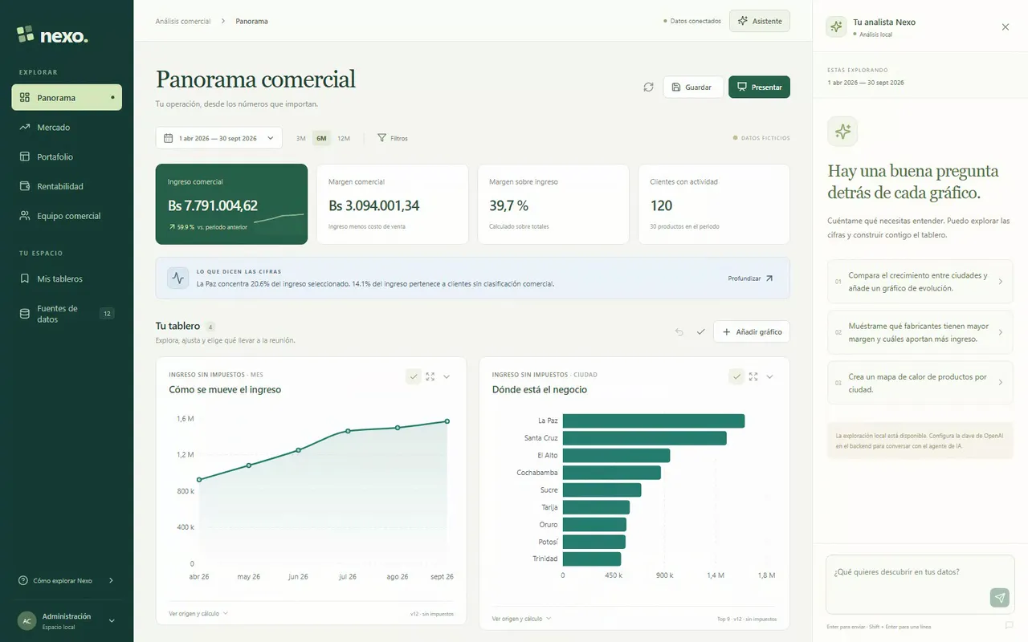The width and height of the screenshot is (1028, 642).
Task: Choose the suggestion 'Crea un mapa de calor de productos por ciudad'
Action: pos(920,383)
